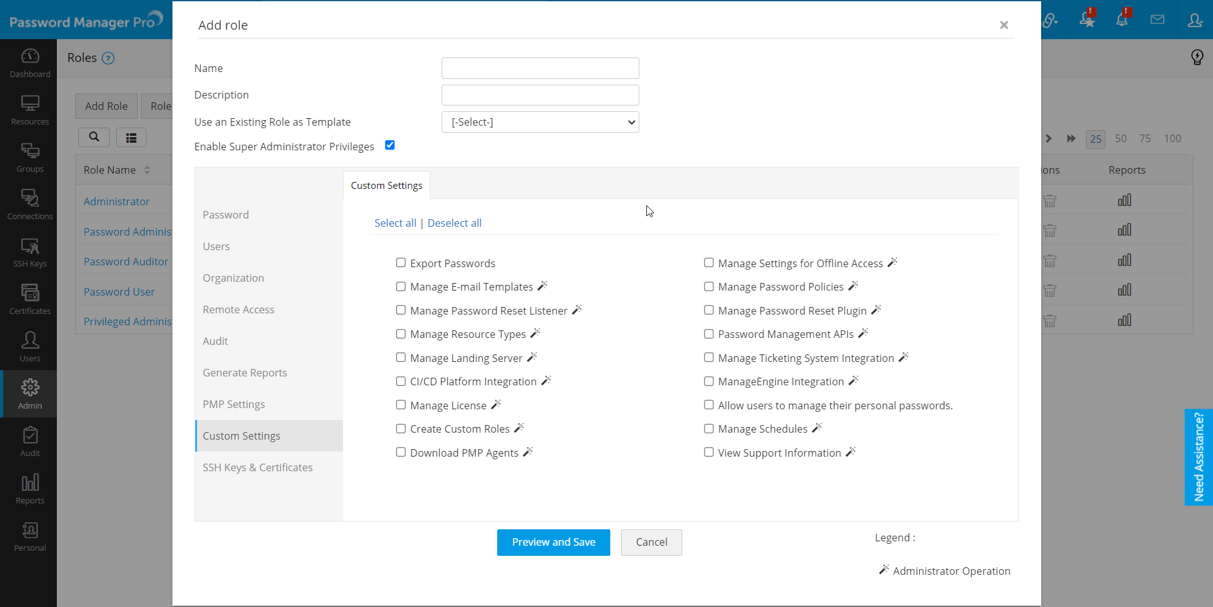The width and height of the screenshot is (1213, 607).
Task: Open the Dashboard sidebar icon
Action: click(30, 63)
